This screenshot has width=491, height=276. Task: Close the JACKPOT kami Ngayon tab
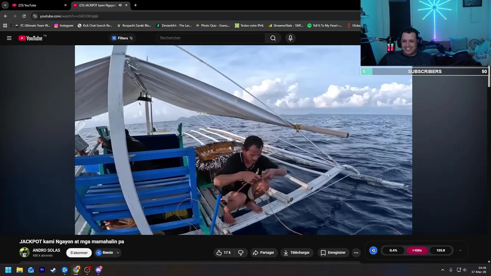126,5
